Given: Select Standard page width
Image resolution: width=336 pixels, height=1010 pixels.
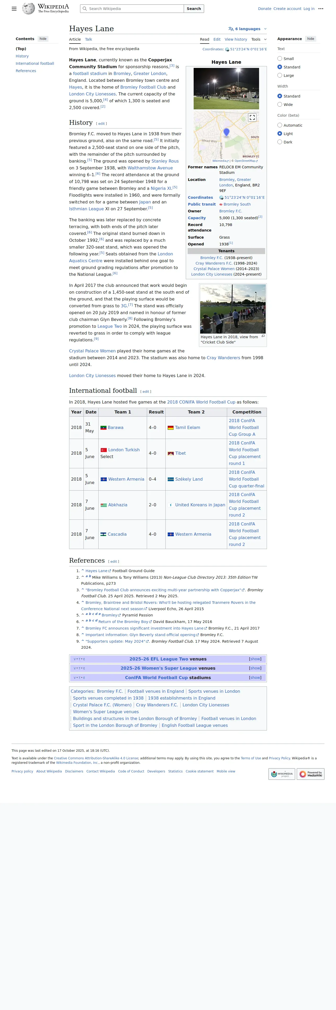Looking at the screenshot, I should tap(280, 96).
